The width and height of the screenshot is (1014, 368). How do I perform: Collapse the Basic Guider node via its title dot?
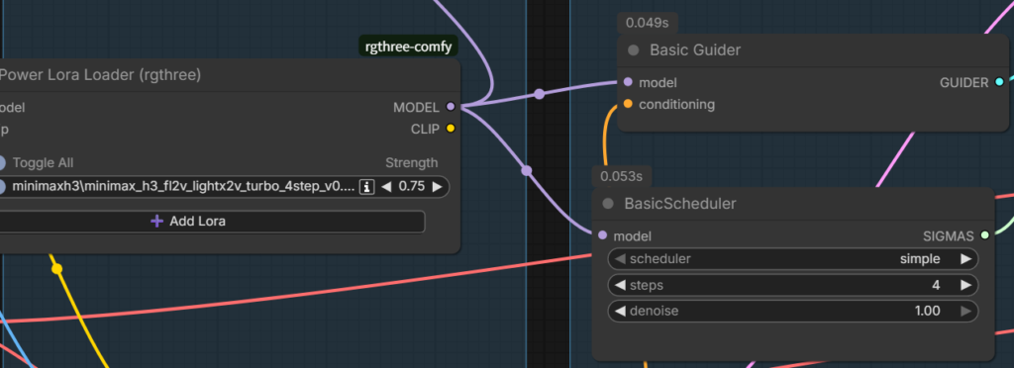tap(634, 50)
